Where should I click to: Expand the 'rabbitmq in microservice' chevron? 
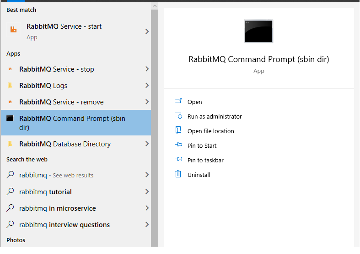click(147, 208)
